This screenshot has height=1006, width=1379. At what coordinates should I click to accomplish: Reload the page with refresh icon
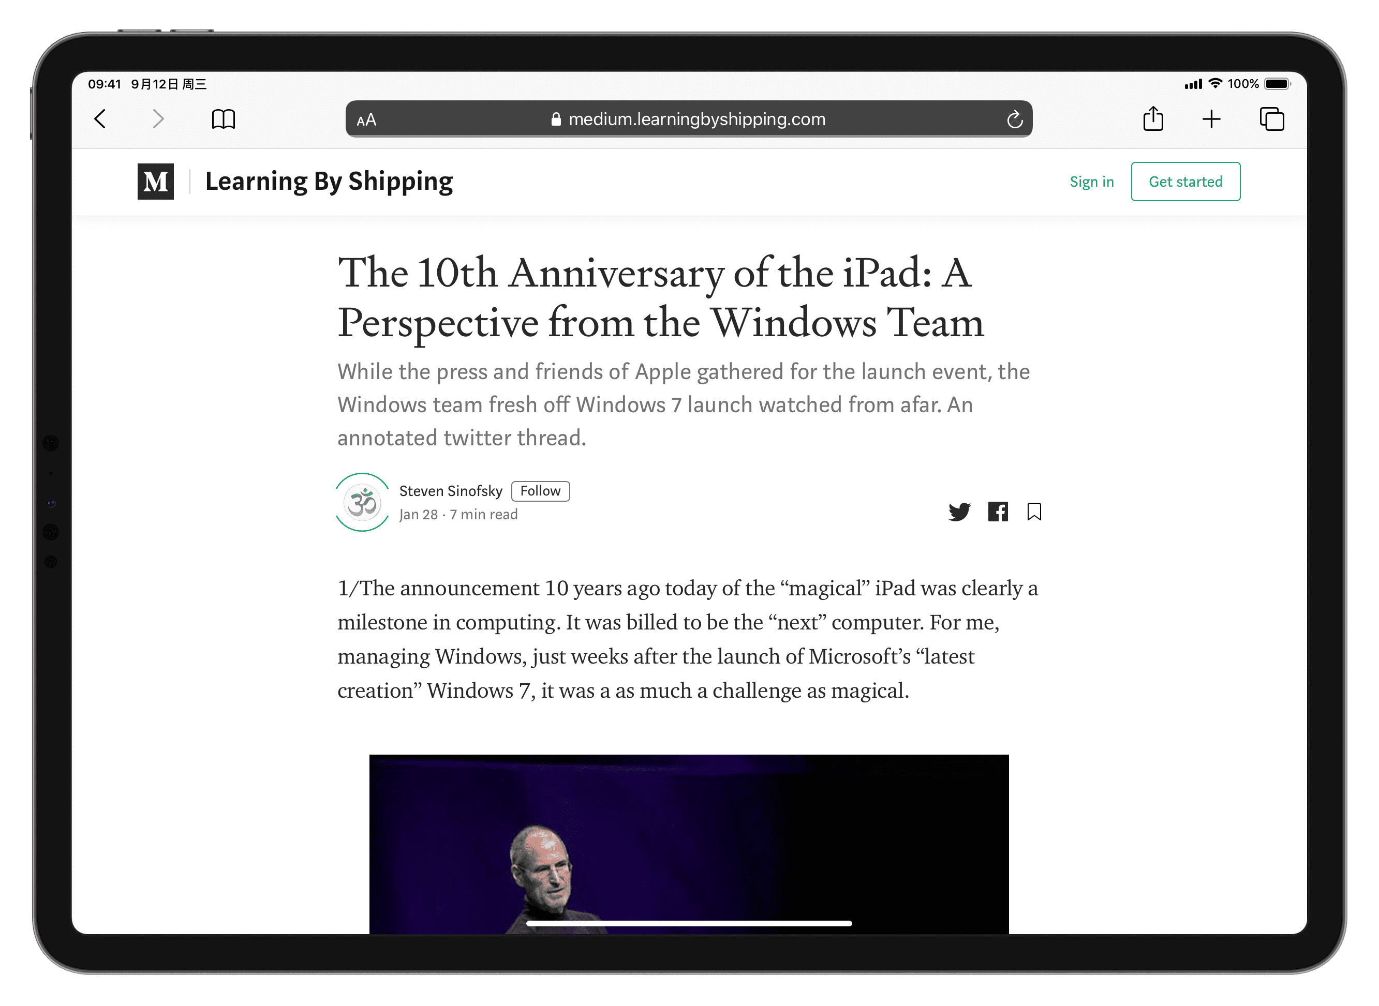click(x=1015, y=119)
